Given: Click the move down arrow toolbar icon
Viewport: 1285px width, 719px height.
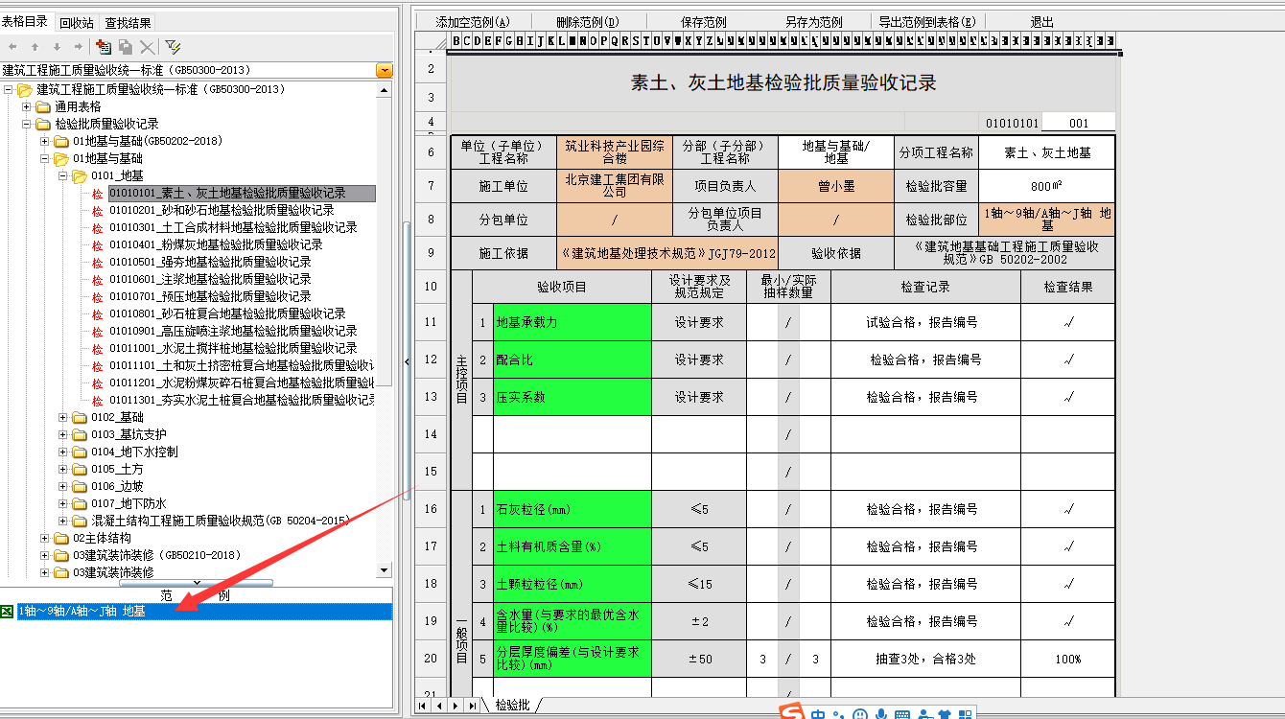Looking at the screenshot, I should pyautogui.click(x=57, y=46).
